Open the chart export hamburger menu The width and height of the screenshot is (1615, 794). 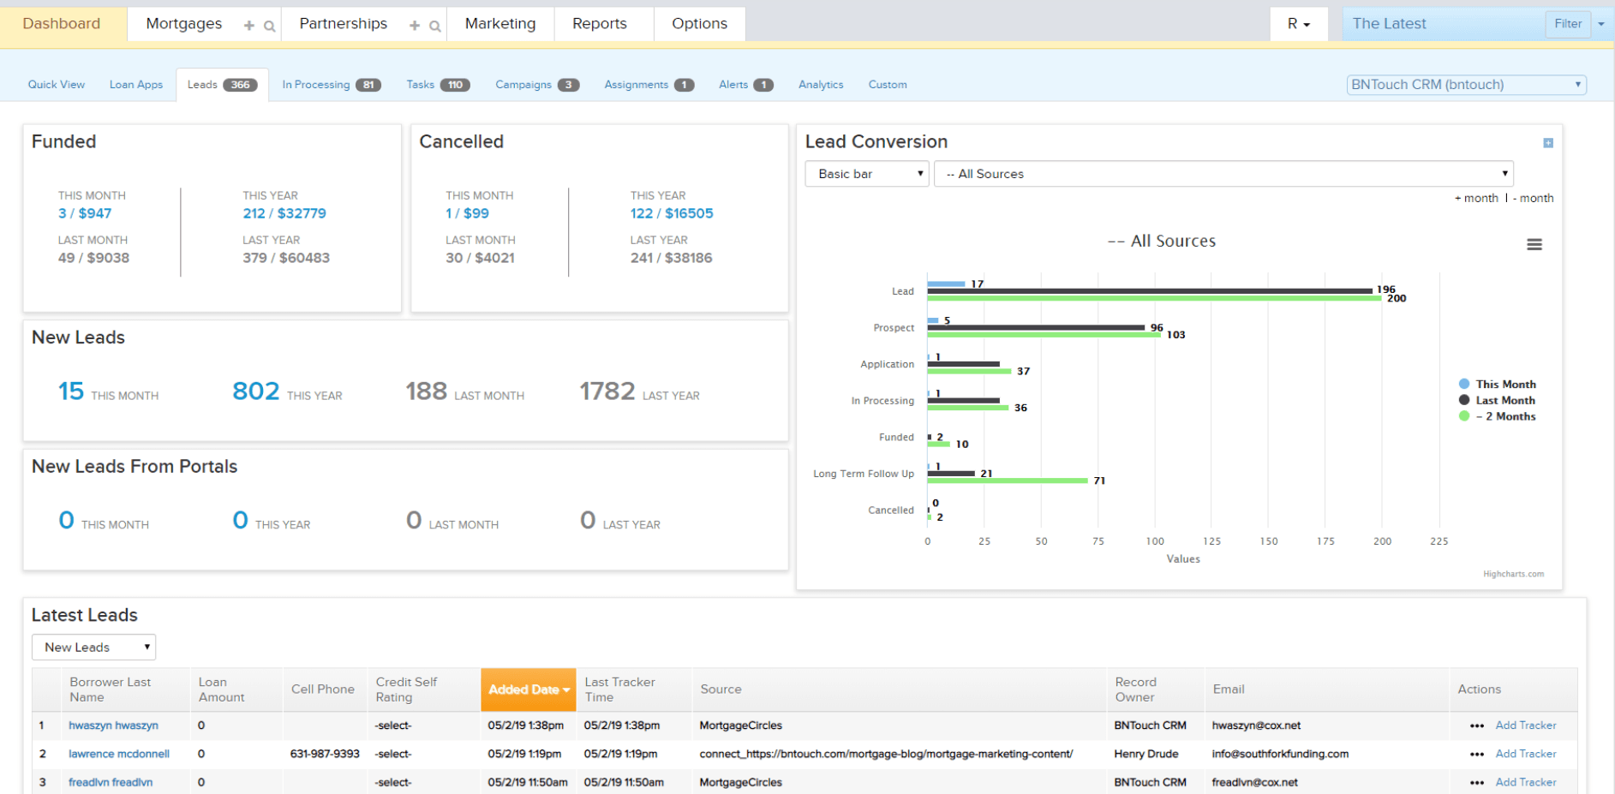click(1534, 244)
